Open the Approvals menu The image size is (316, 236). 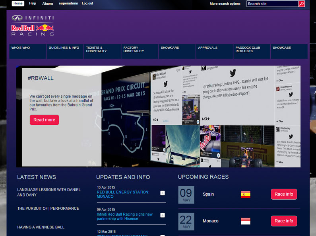pos(214,51)
